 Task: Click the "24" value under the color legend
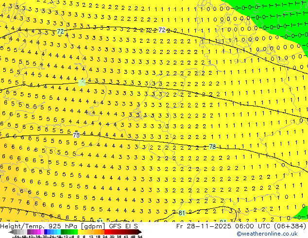105,237
